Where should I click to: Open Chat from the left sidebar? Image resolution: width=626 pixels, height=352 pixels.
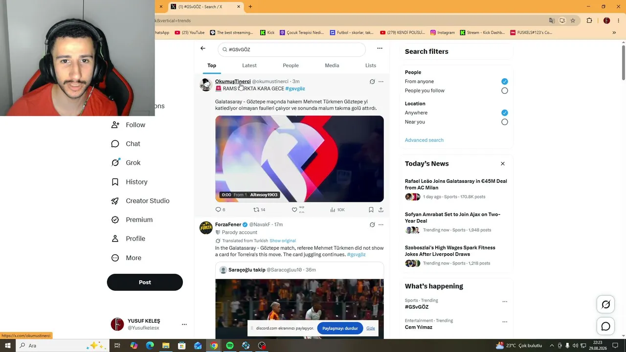pos(126,144)
